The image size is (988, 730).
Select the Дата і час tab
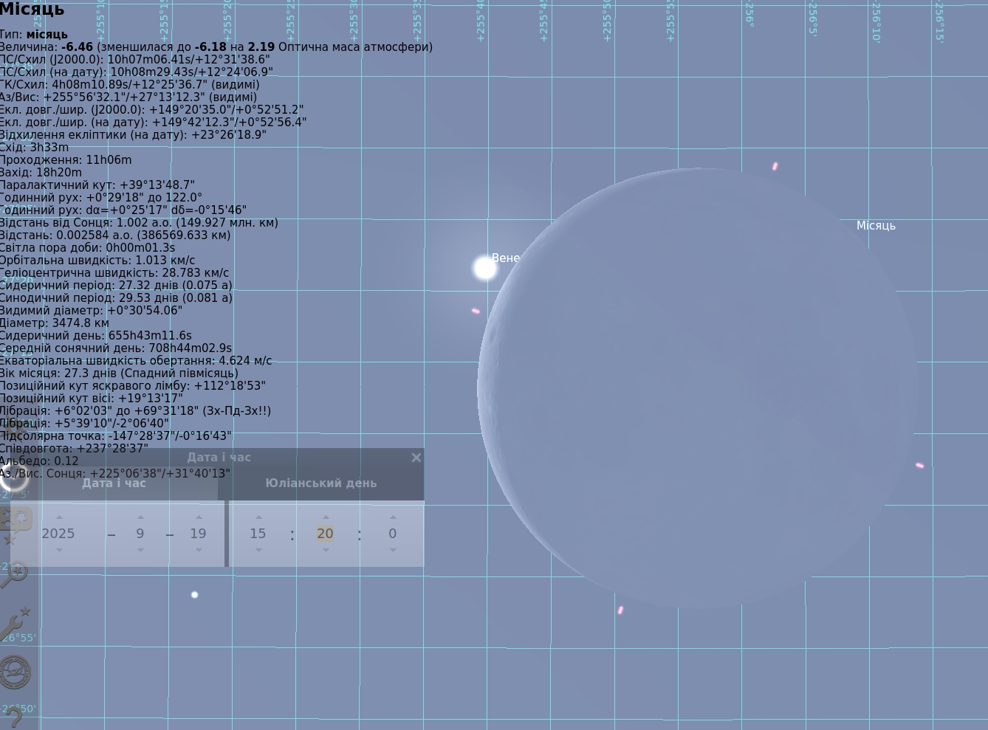coord(114,483)
